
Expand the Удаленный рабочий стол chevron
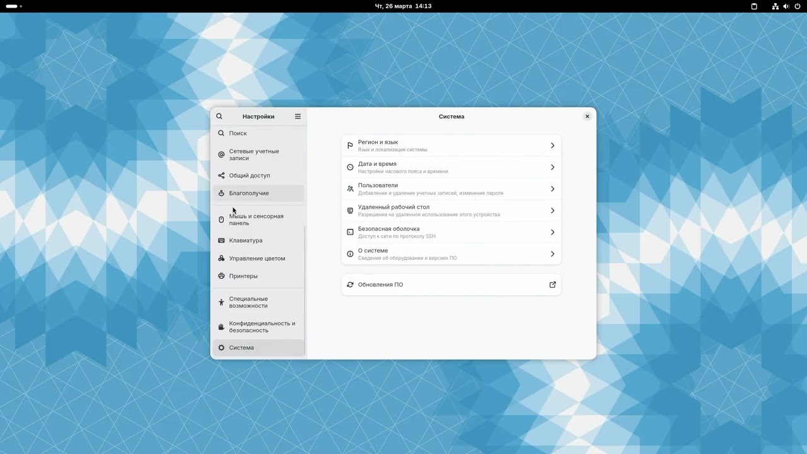[552, 211]
